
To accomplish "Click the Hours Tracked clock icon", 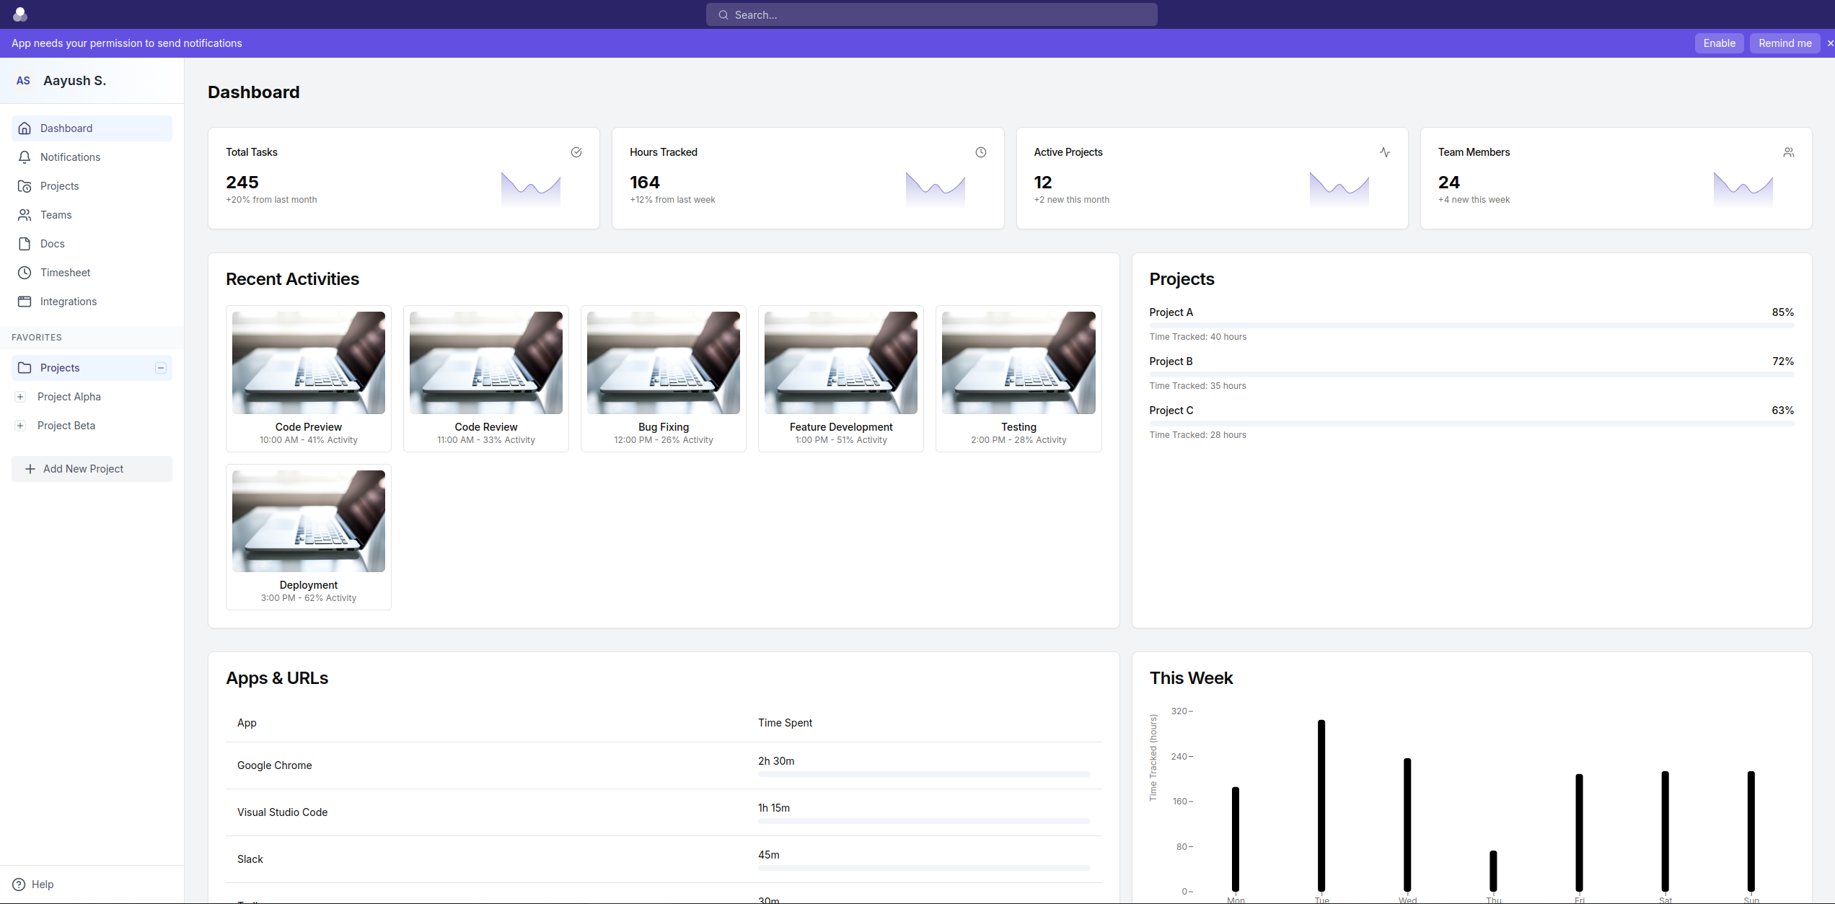I will click(981, 152).
